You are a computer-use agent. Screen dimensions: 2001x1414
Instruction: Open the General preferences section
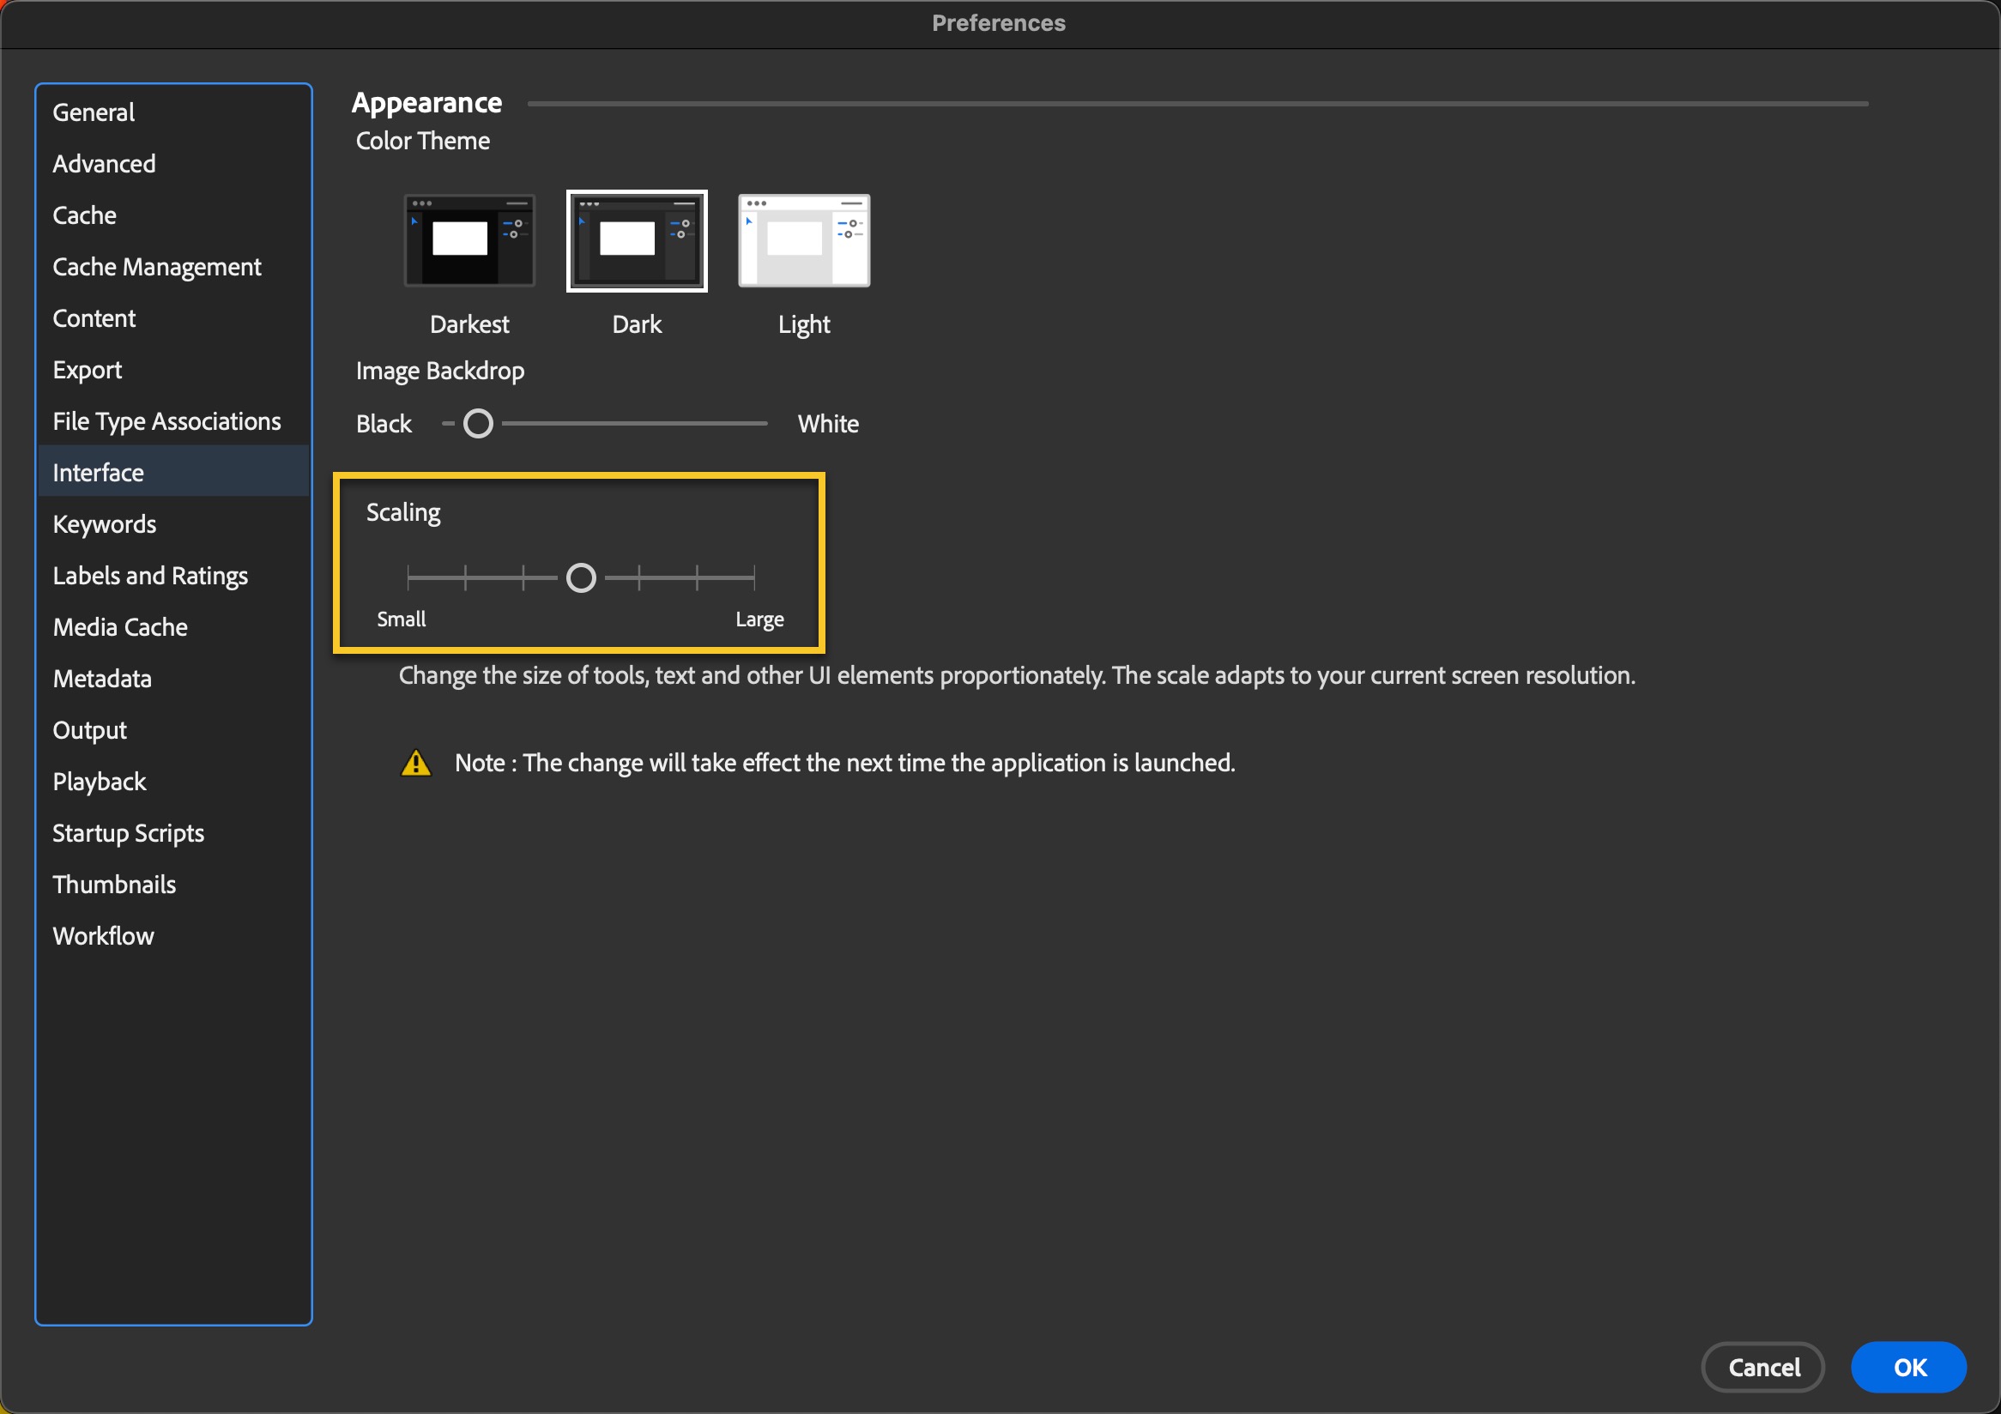(x=94, y=112)
